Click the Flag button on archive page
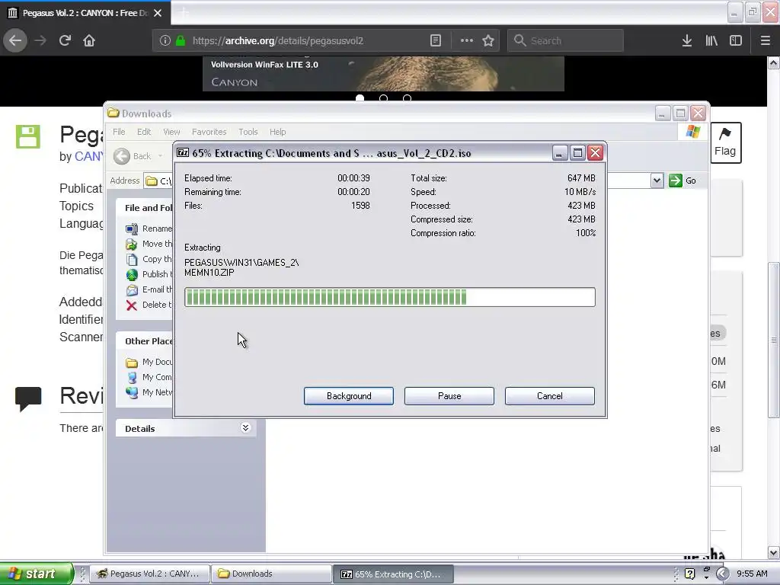The width and height of the screenshot is (780, 585). 725,142
